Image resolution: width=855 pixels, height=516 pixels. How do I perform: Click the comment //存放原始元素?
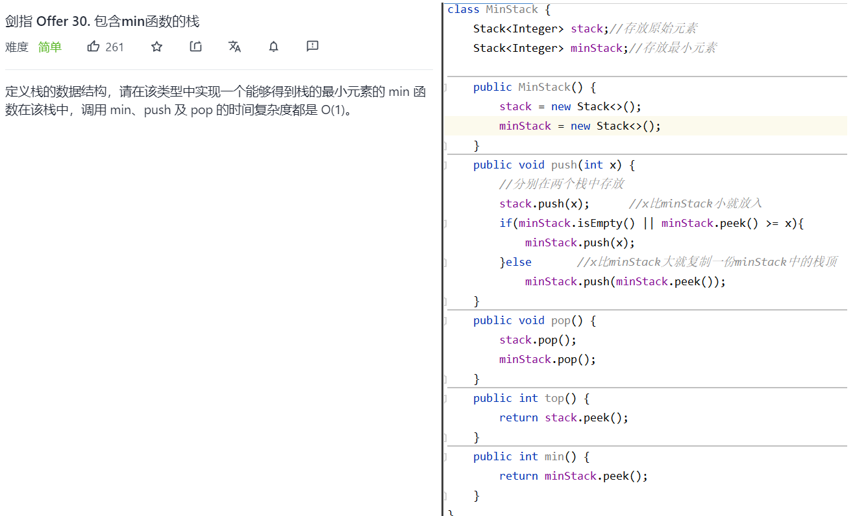[654, 29]
